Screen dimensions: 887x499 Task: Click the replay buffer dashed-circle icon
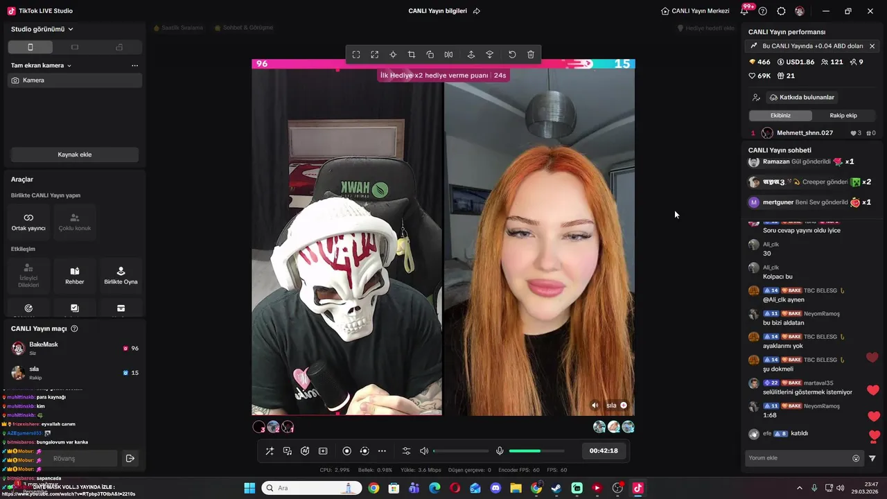365,451
